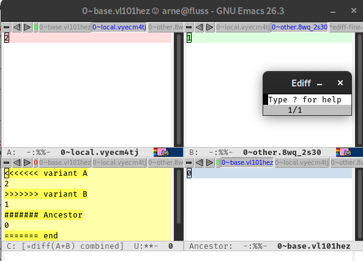Click the right arrow in merge window C tab bar
363x261 pixels.
pos(27,163)
